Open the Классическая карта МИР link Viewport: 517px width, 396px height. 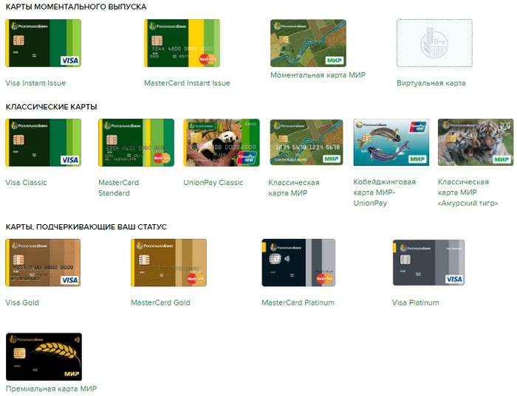294,187
